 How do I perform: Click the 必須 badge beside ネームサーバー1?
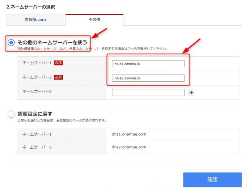[x=58, y=63]
